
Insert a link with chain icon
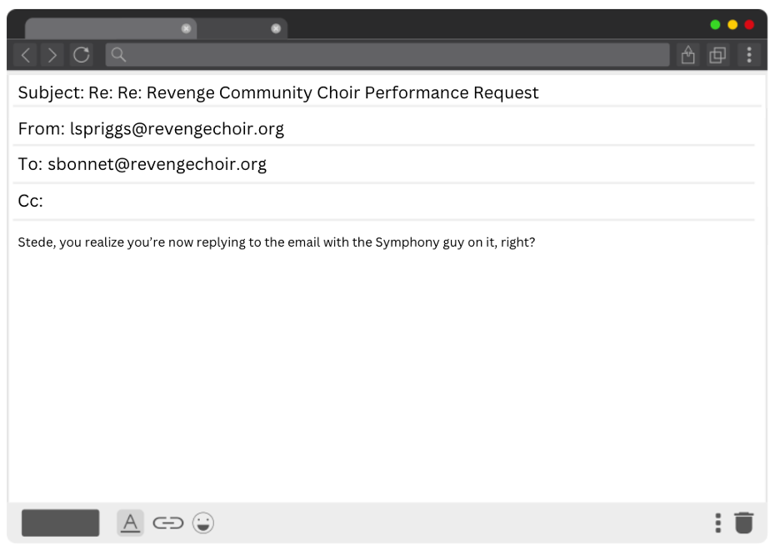click(x=167, y=523)
